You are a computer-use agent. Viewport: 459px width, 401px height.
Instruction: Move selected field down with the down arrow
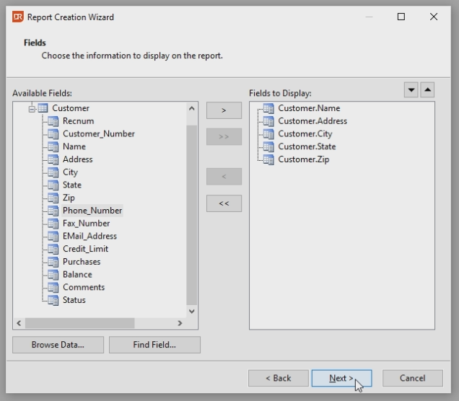click(411, 90)
